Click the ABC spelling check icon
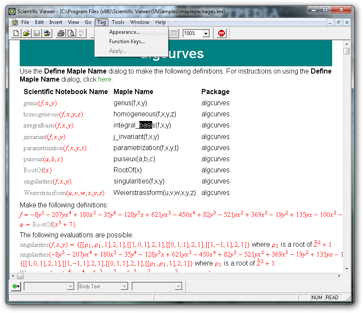Image resolution: width=363 pixels, height=313 pixels. (x=81, y=33)
